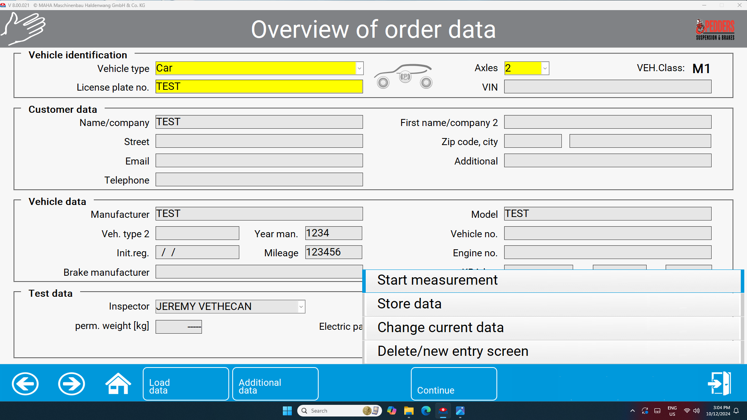Click the forward arrow icon
Viewport: 747px width, 420px height.
click(x=72, y=384)
